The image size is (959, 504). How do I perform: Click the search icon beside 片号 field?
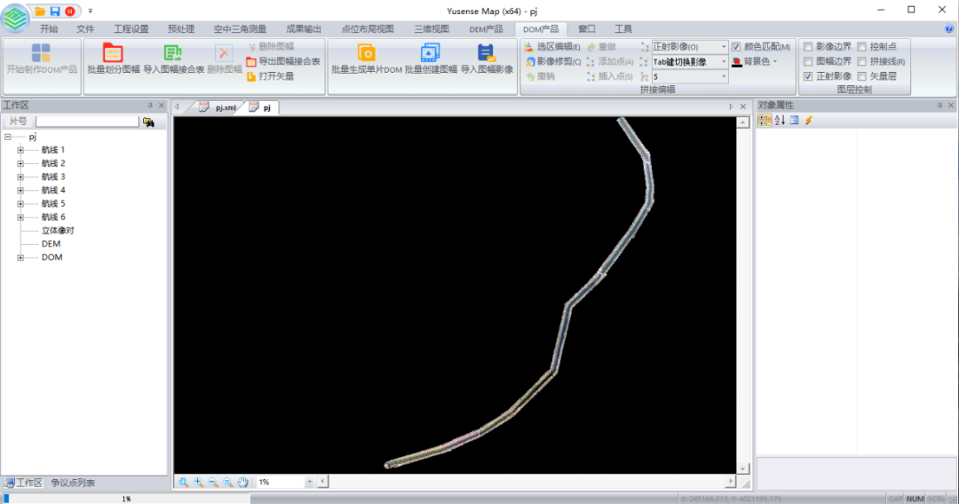[x=148, y=122]
